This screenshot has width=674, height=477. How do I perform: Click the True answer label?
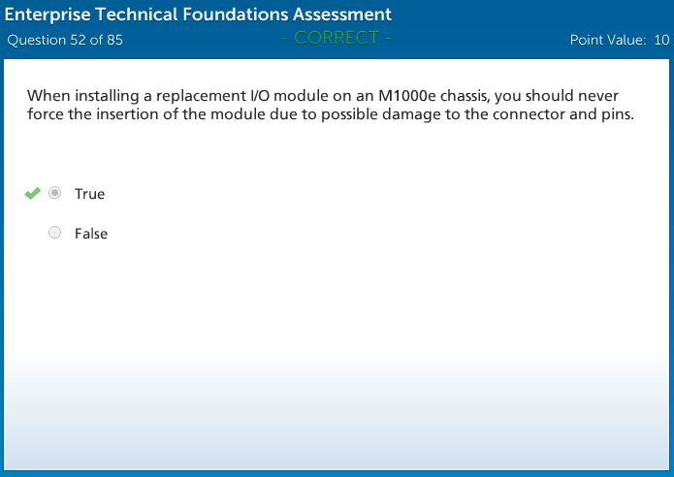pos(89,194)
